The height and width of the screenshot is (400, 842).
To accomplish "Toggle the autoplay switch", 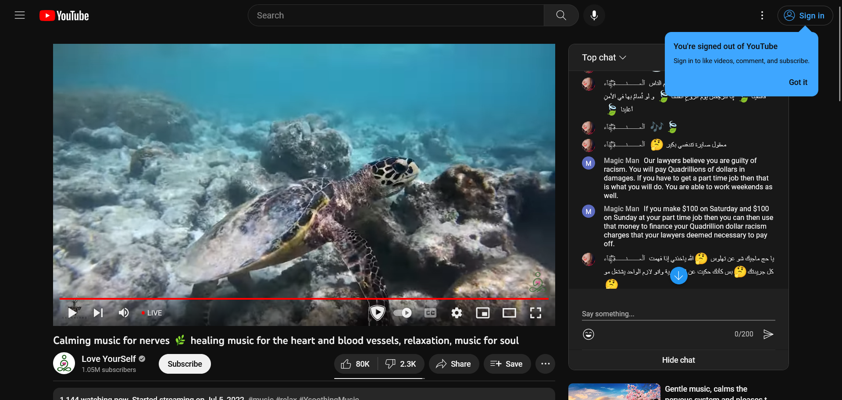I will pos(403,313).
